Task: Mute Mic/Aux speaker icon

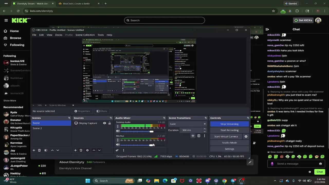Action: (118, 145)
